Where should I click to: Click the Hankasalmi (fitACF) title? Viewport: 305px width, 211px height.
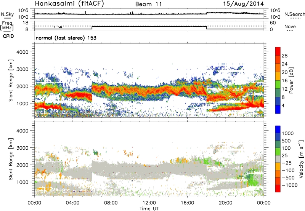[x=69, y=3]
